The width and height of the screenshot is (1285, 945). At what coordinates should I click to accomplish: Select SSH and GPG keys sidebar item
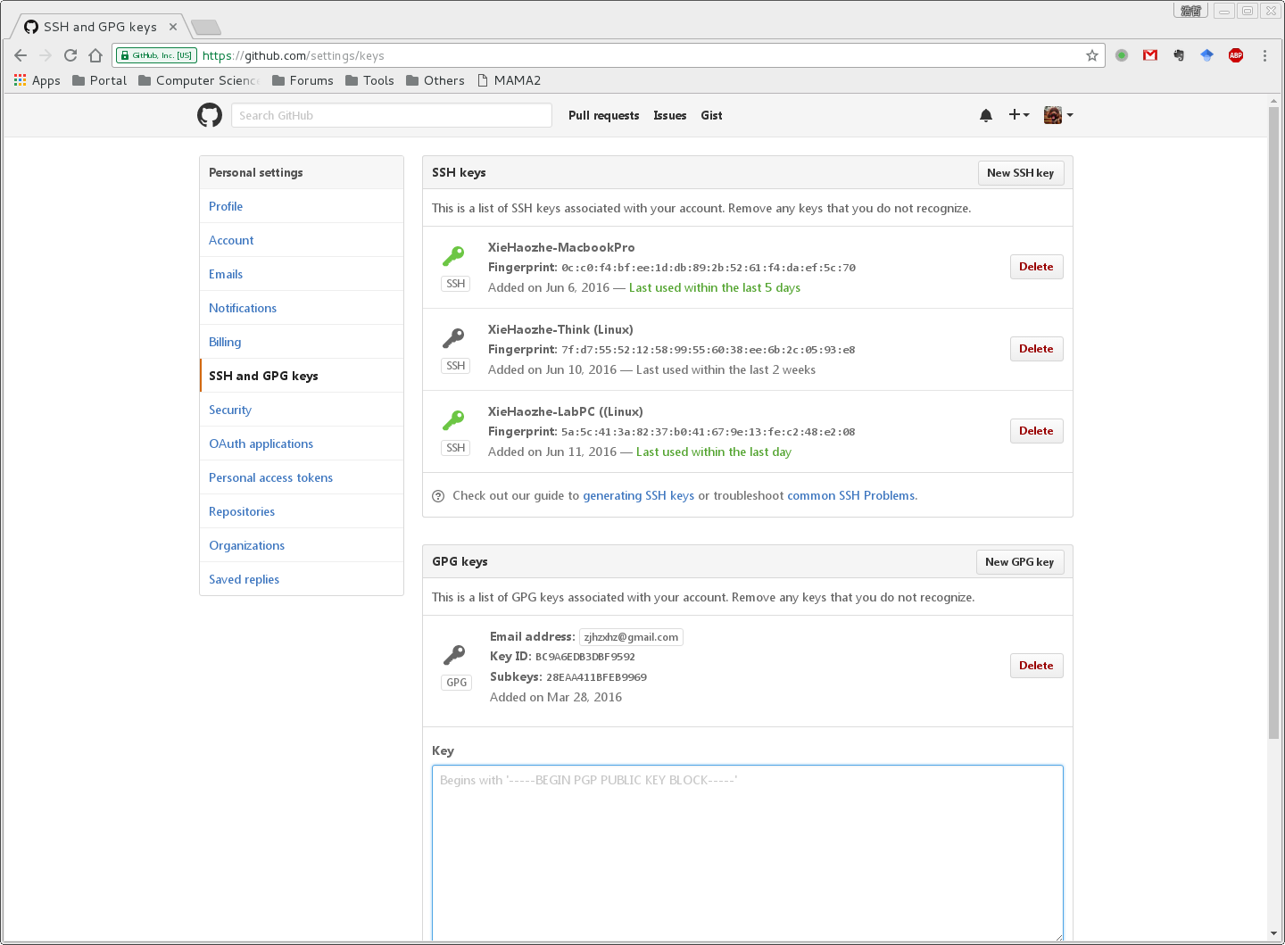[x=302, y=376]
